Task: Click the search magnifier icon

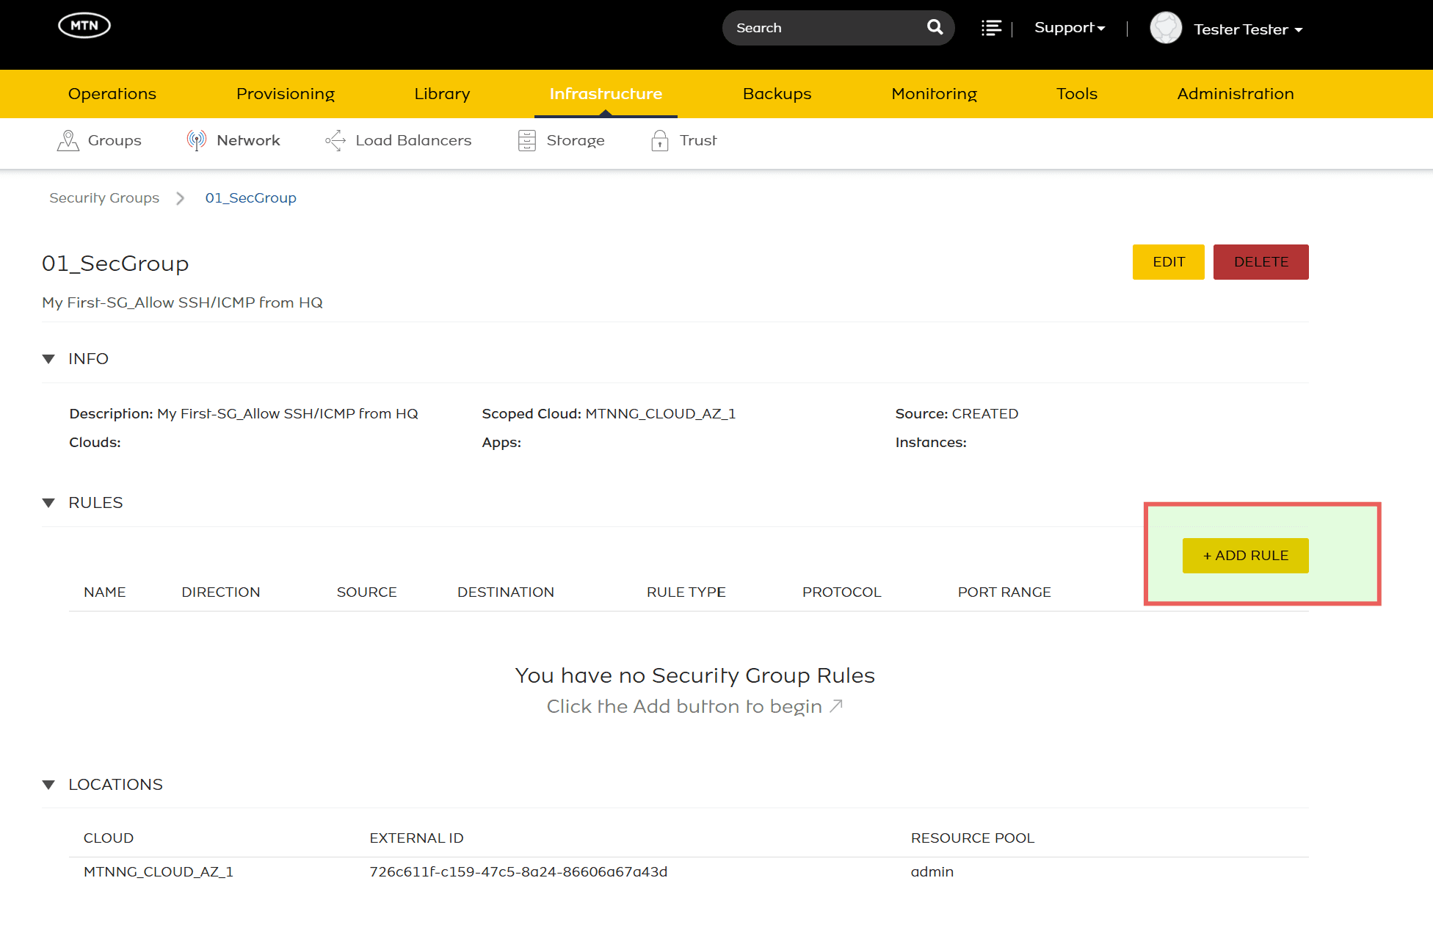Action: pos(935,27)
